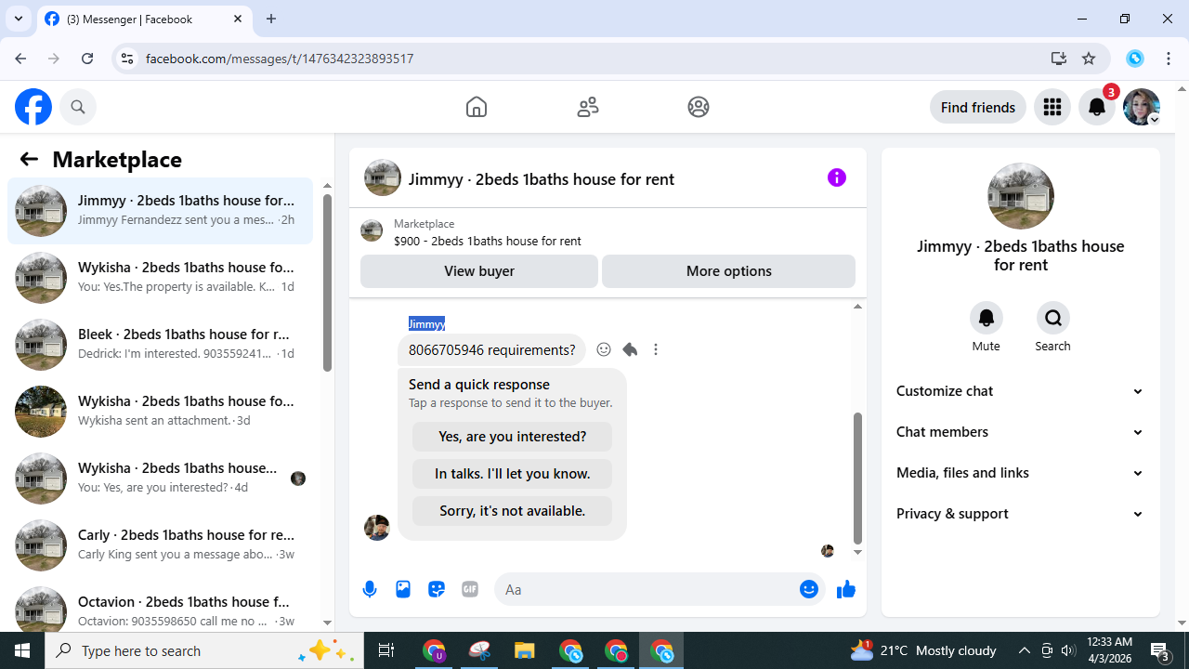The image size is (1189, 669).
Task: Mute this conversation with the bell icon
Action: pyautogui.click(x=986, y=318)
